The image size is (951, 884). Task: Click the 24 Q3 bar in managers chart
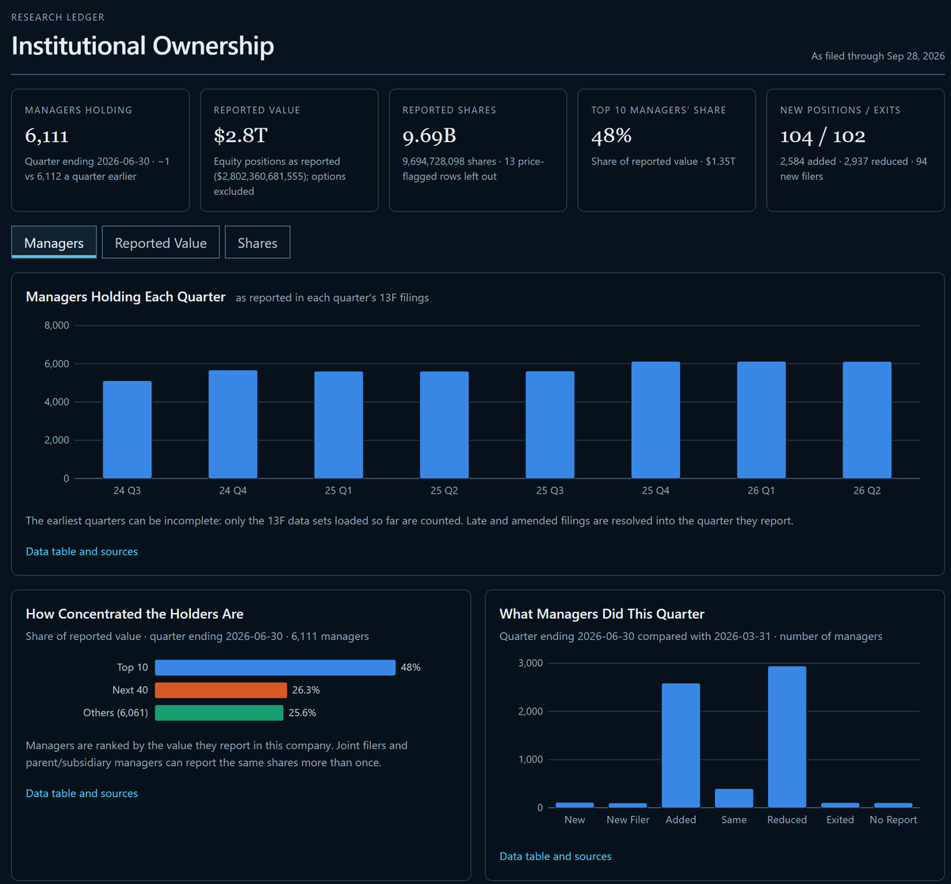127,429
